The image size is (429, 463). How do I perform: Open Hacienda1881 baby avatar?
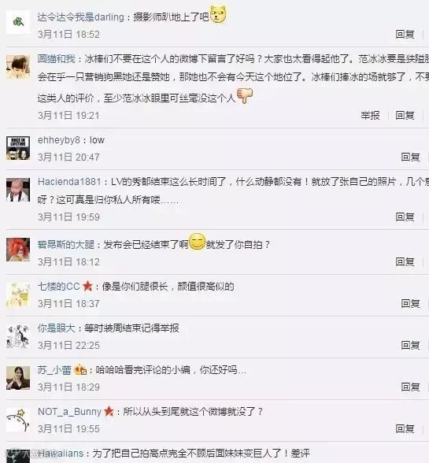click(18, 190)
